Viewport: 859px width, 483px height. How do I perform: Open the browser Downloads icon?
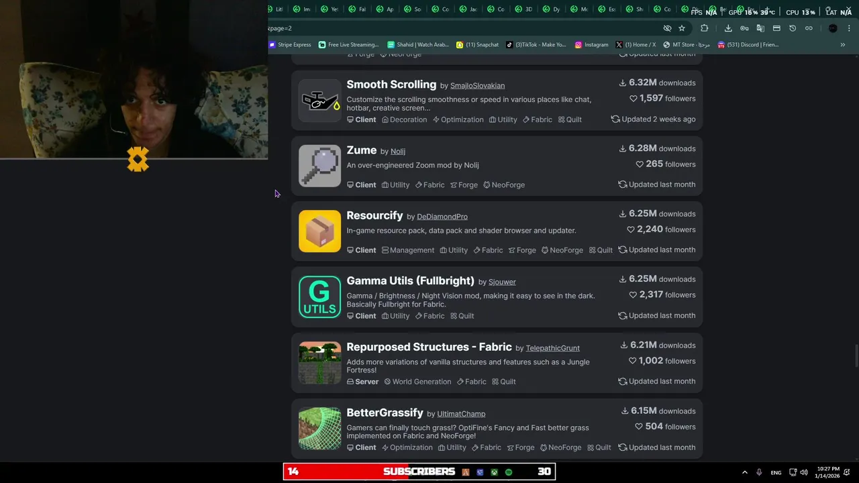pos(728,28)
